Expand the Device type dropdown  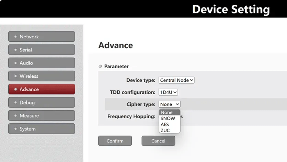(x=176, y=80)
